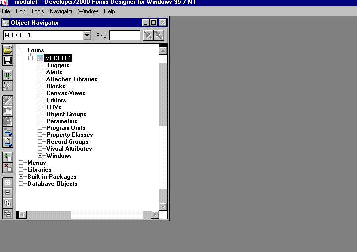Click the Object Navigator title bar icon
Image resolution: width=357 pixels, height=252 pixels.
pos(5,23)
